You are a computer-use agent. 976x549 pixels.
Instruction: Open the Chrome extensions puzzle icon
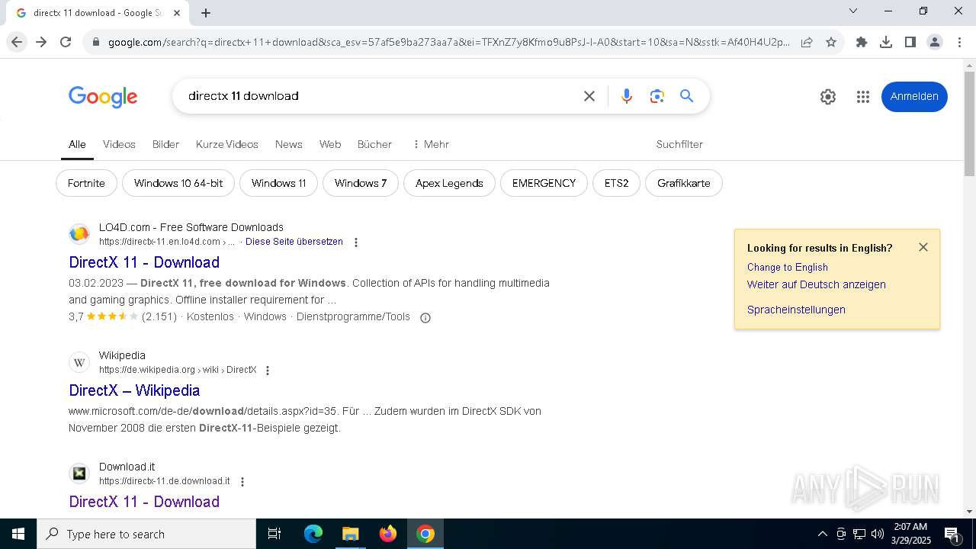[862, 42]
